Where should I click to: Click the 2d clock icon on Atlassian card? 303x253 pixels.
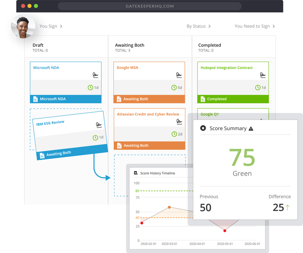click(174, 134)
